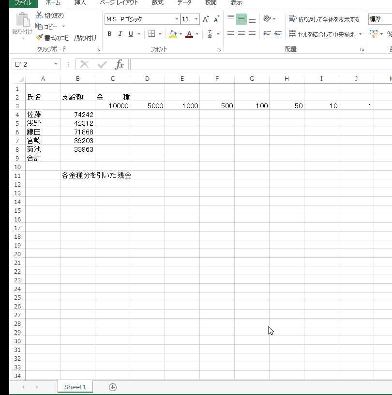Toggle bold formatting
This screenshot has width=392, height=395.
coord(109,34)
